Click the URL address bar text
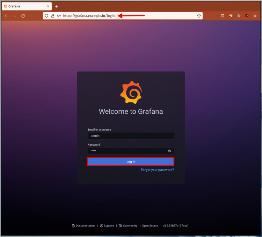The image size is (262, 237). 89,16
